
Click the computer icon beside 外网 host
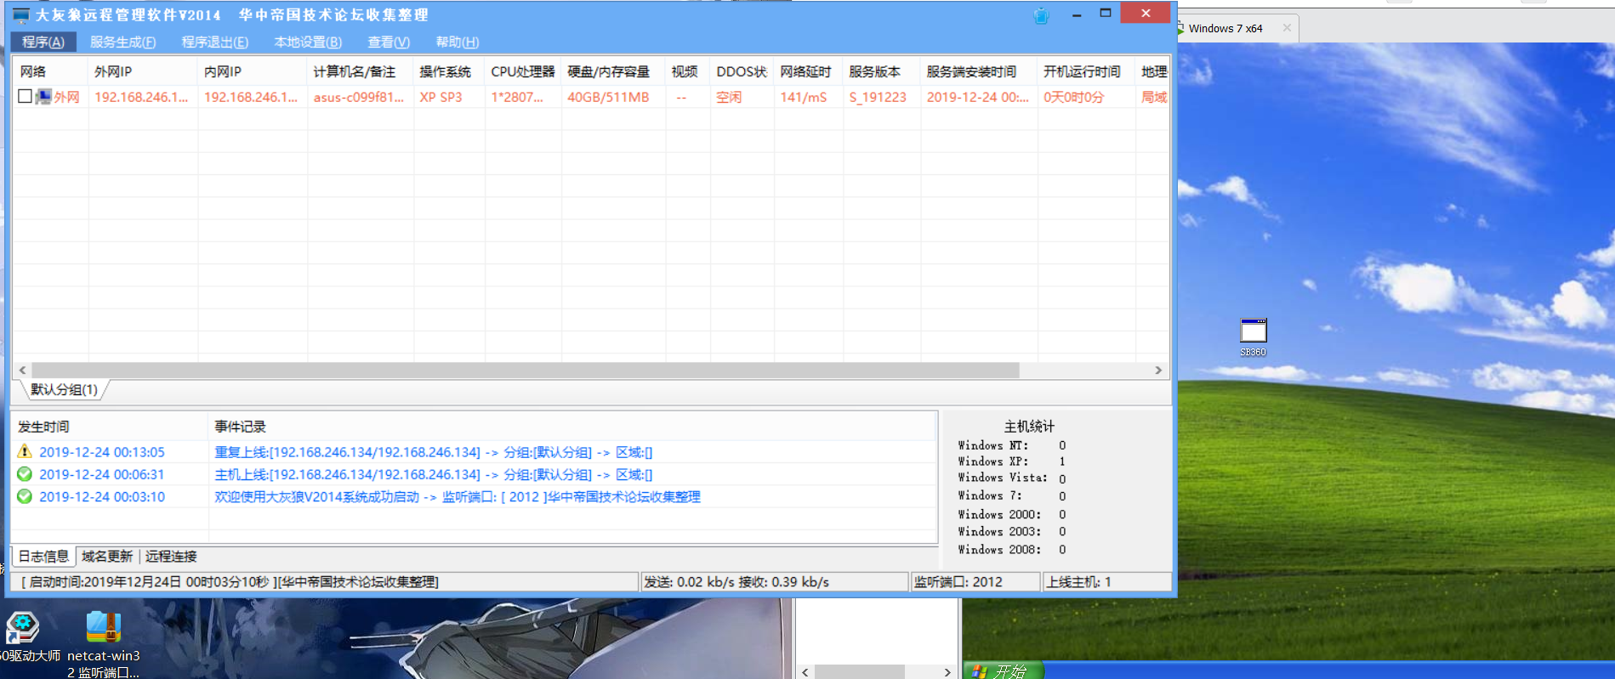43,97
